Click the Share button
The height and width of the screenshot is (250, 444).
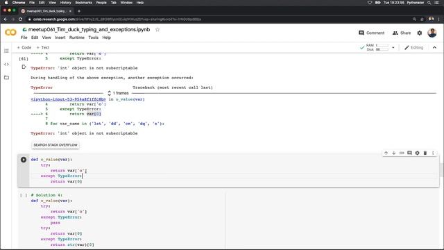tap(402, 33)
